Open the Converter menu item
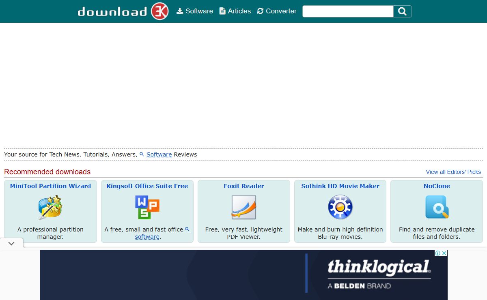The height and width of the screenshot is (300, 487). [277, 11]
